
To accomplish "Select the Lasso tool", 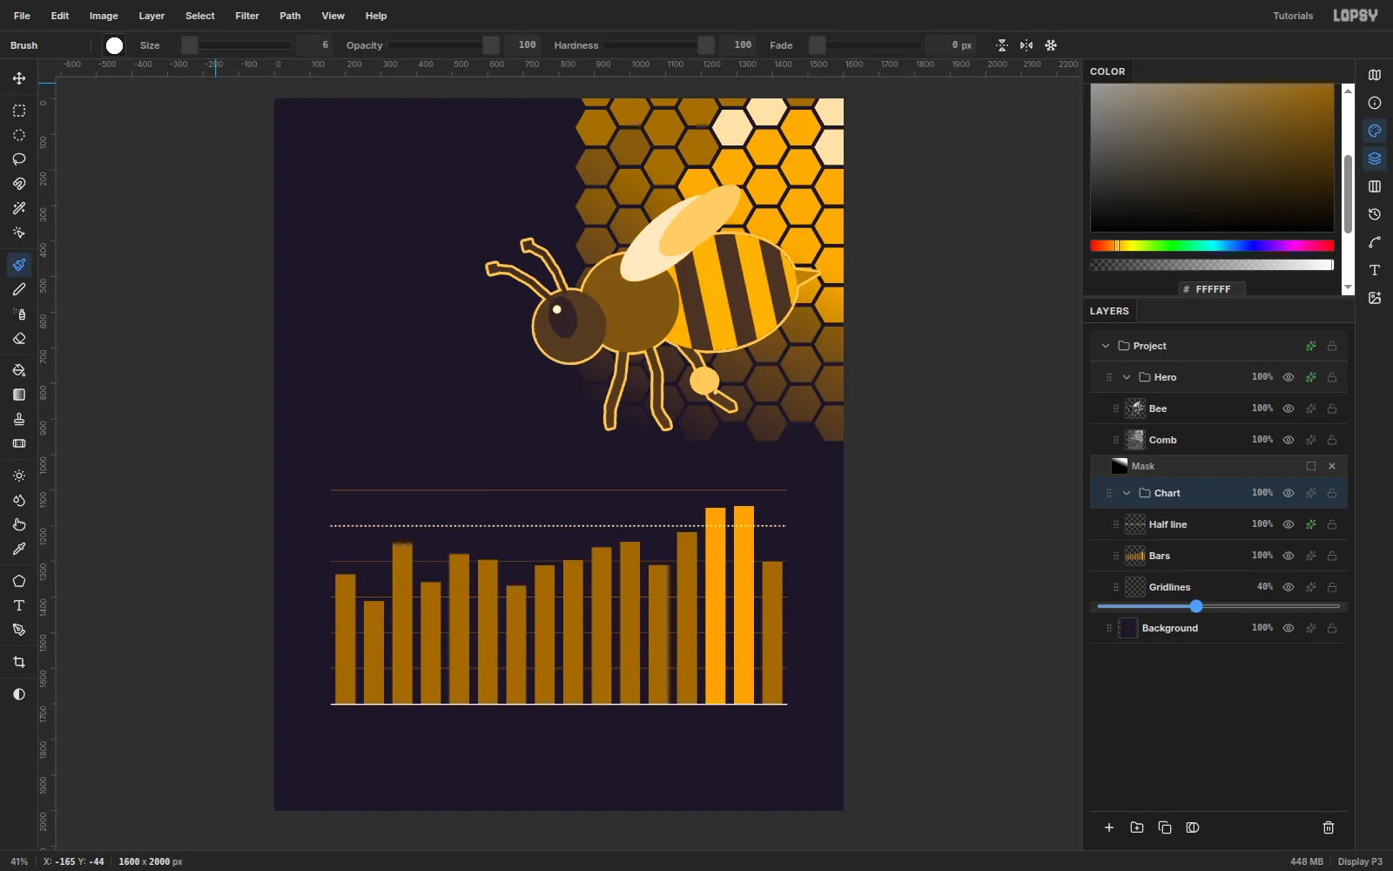I will 19,159.
